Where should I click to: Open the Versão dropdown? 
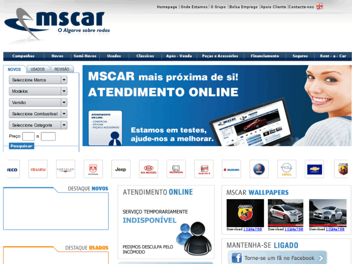38,103
